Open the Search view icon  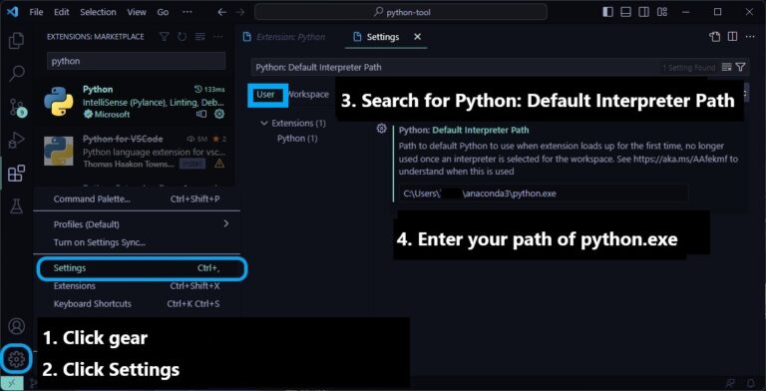17,74
